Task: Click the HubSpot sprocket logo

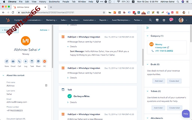Action: [8, 20]
